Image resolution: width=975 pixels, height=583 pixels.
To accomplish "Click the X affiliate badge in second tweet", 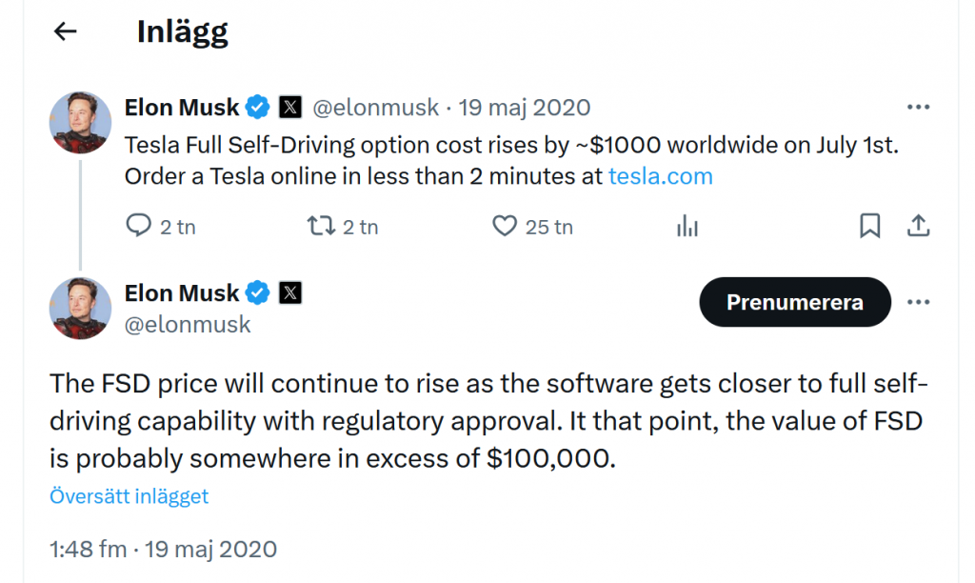I will tap(289, 292).
